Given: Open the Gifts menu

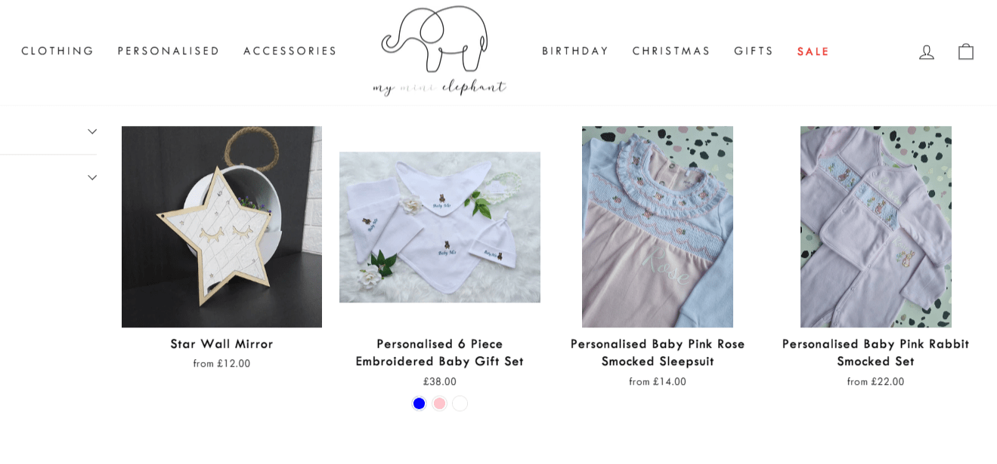Looking at the screenshot, I should [x=754, y=51].
